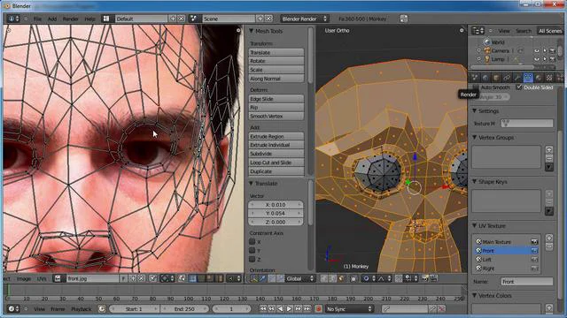Toggle the red record keyframe button
The width and height of the screenshot is (567, 318).
point(319,309)
